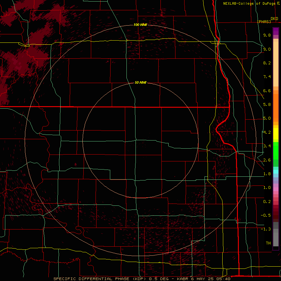Click the 9.8 value on the scale
281x281 pixels.
coord(267,35)
